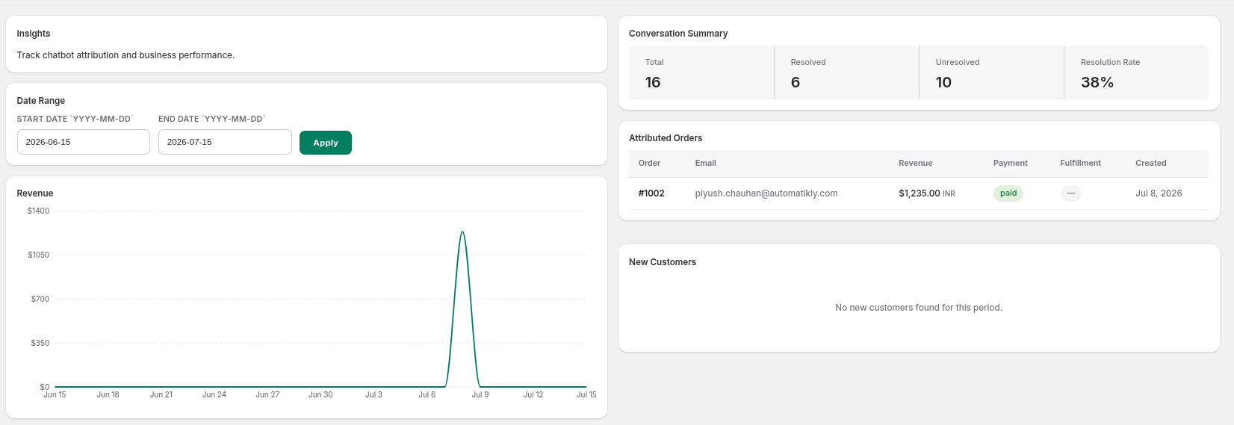This screenshot has height=425, width=1234.
Task: Click the Jul 15 axis label
Action: click(x=586, y=394)
